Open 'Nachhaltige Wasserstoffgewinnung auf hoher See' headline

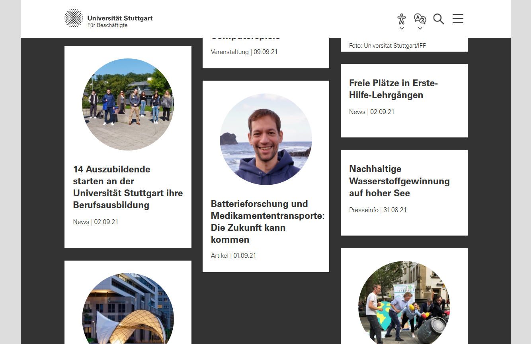tap(399, 181)
